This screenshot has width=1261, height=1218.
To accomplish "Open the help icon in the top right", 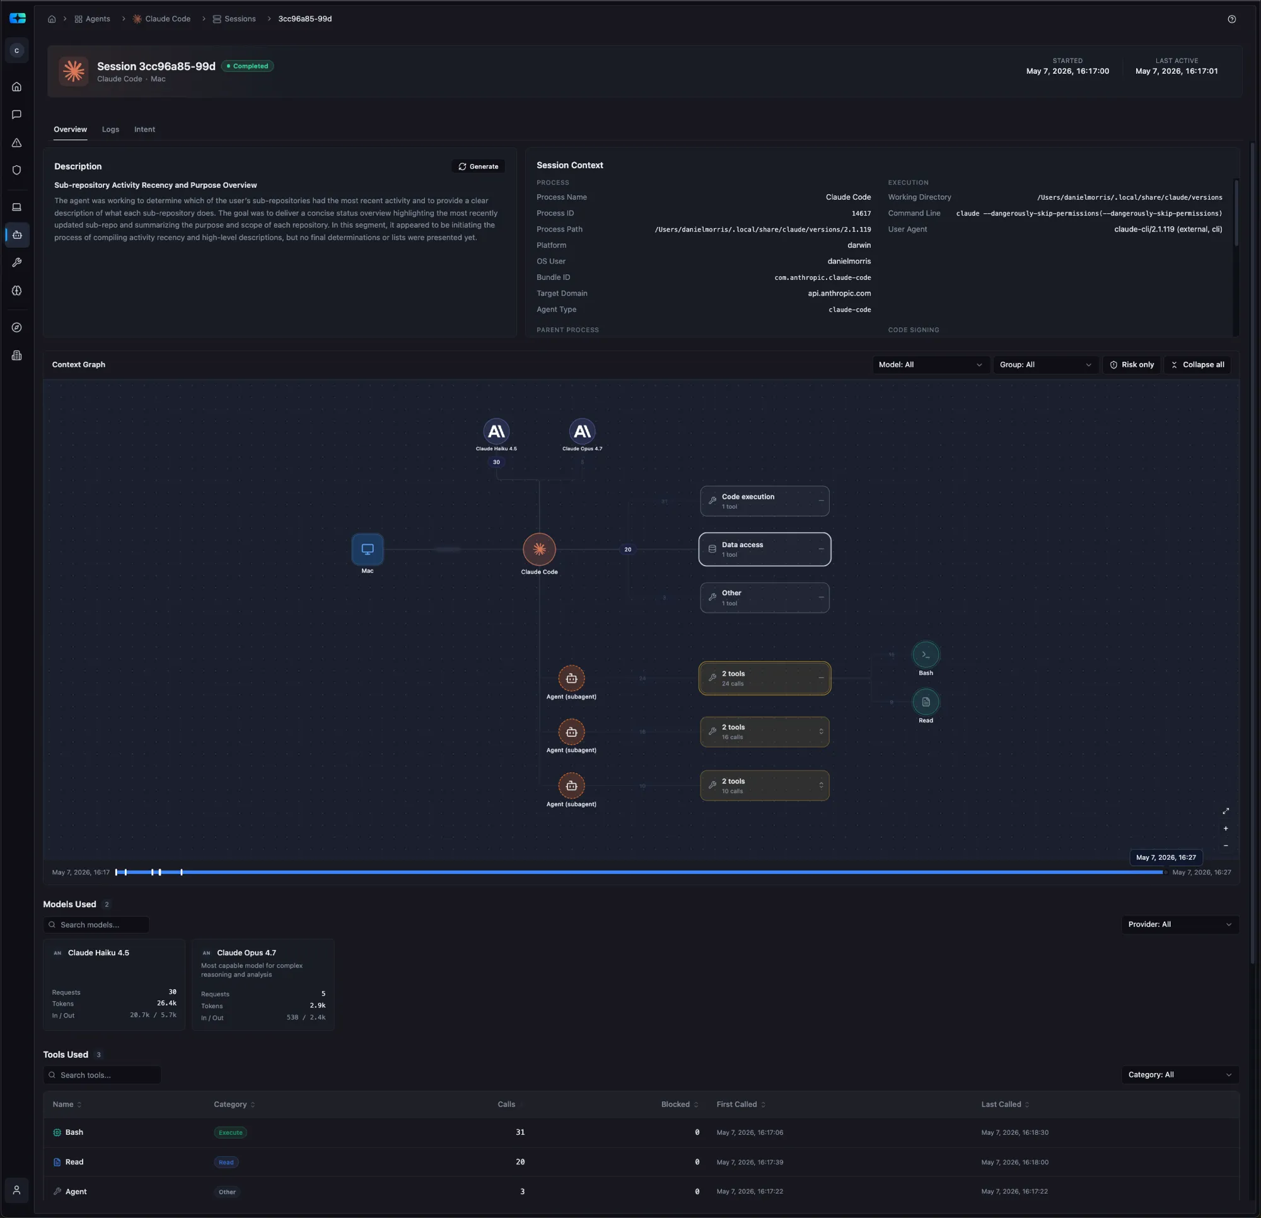I will pyautogui.click(x=1231, y=20).
